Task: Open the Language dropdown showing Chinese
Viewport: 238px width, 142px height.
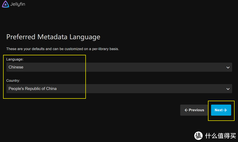Action: click(119, 67)
